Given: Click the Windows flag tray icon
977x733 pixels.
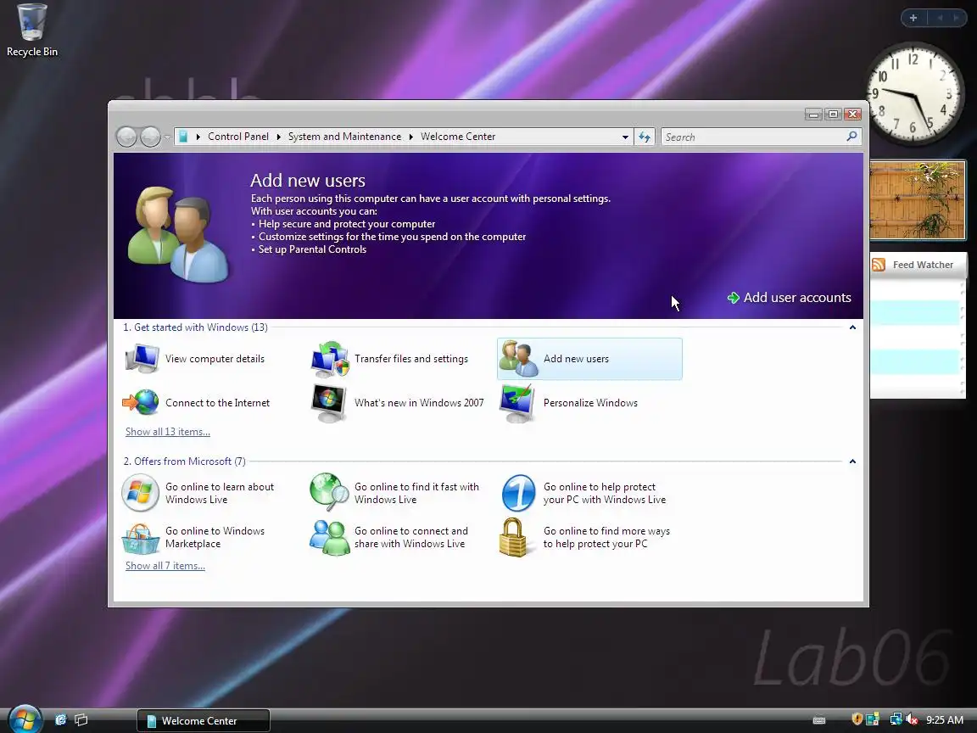Looking at the screenshot, I should 873,719.
